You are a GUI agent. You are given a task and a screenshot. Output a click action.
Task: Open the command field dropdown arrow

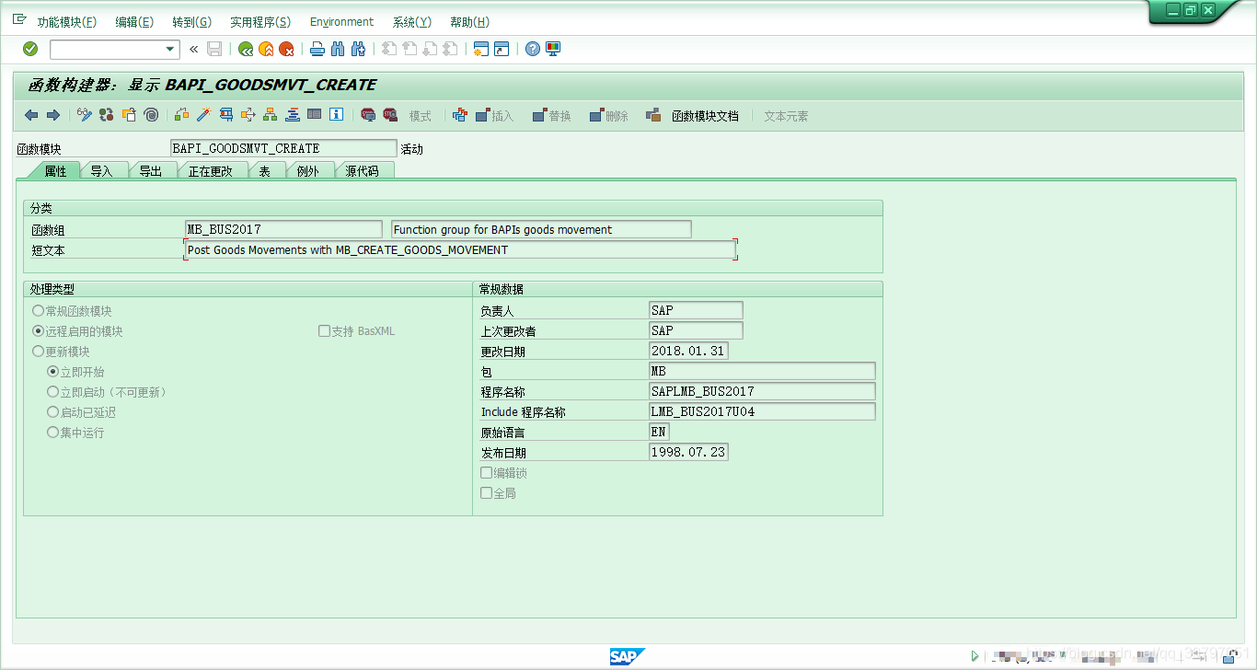170,50
